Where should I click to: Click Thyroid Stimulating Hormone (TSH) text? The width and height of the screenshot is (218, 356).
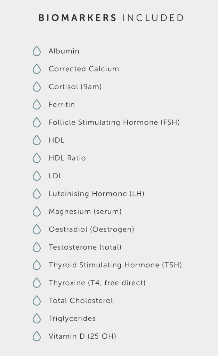point(115,265)
